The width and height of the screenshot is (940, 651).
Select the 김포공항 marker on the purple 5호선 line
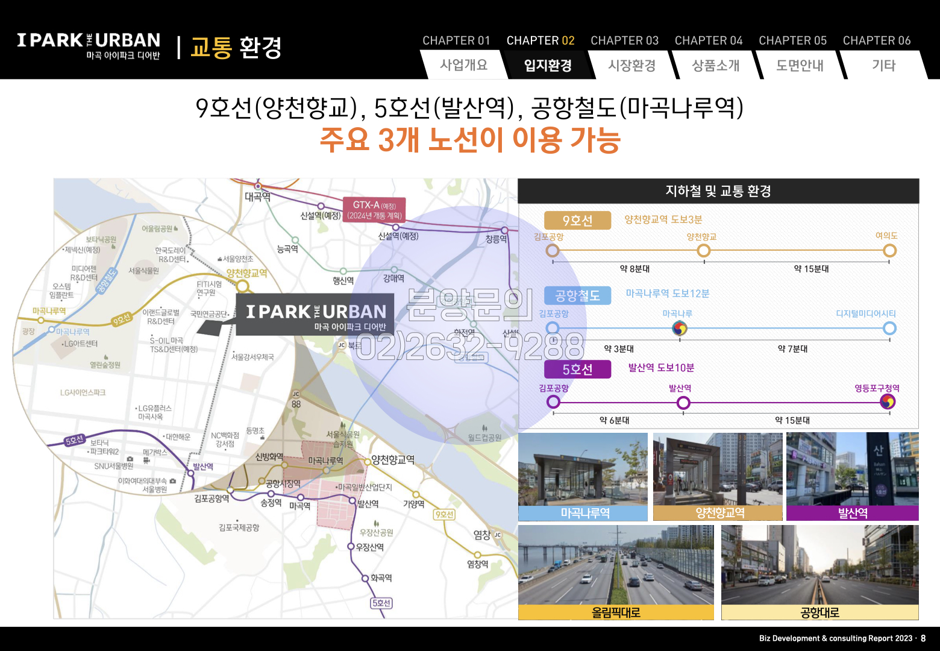(553, 402)
